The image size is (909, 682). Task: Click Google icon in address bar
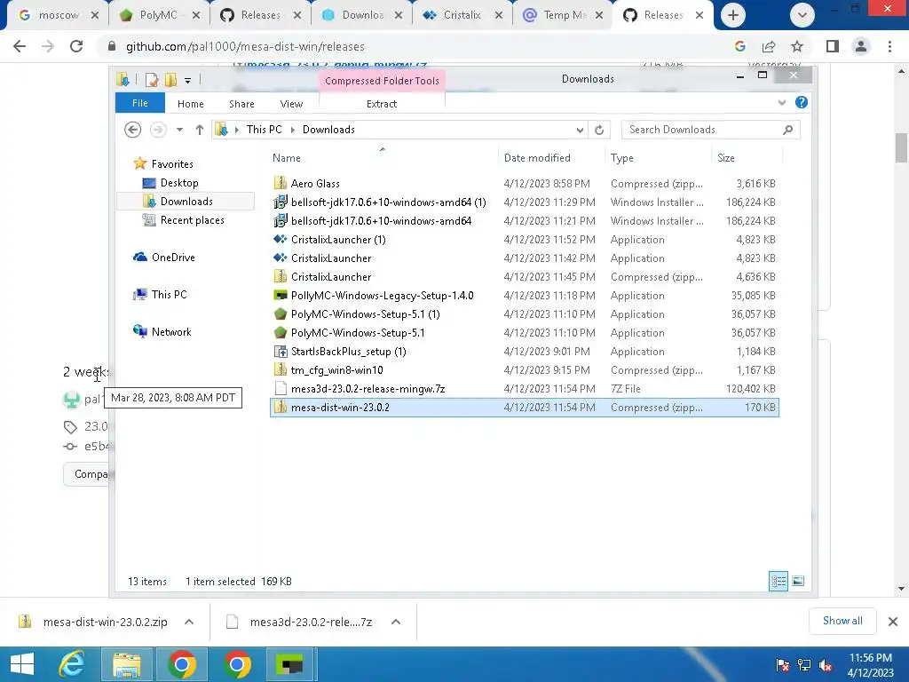tap(739, 46)
